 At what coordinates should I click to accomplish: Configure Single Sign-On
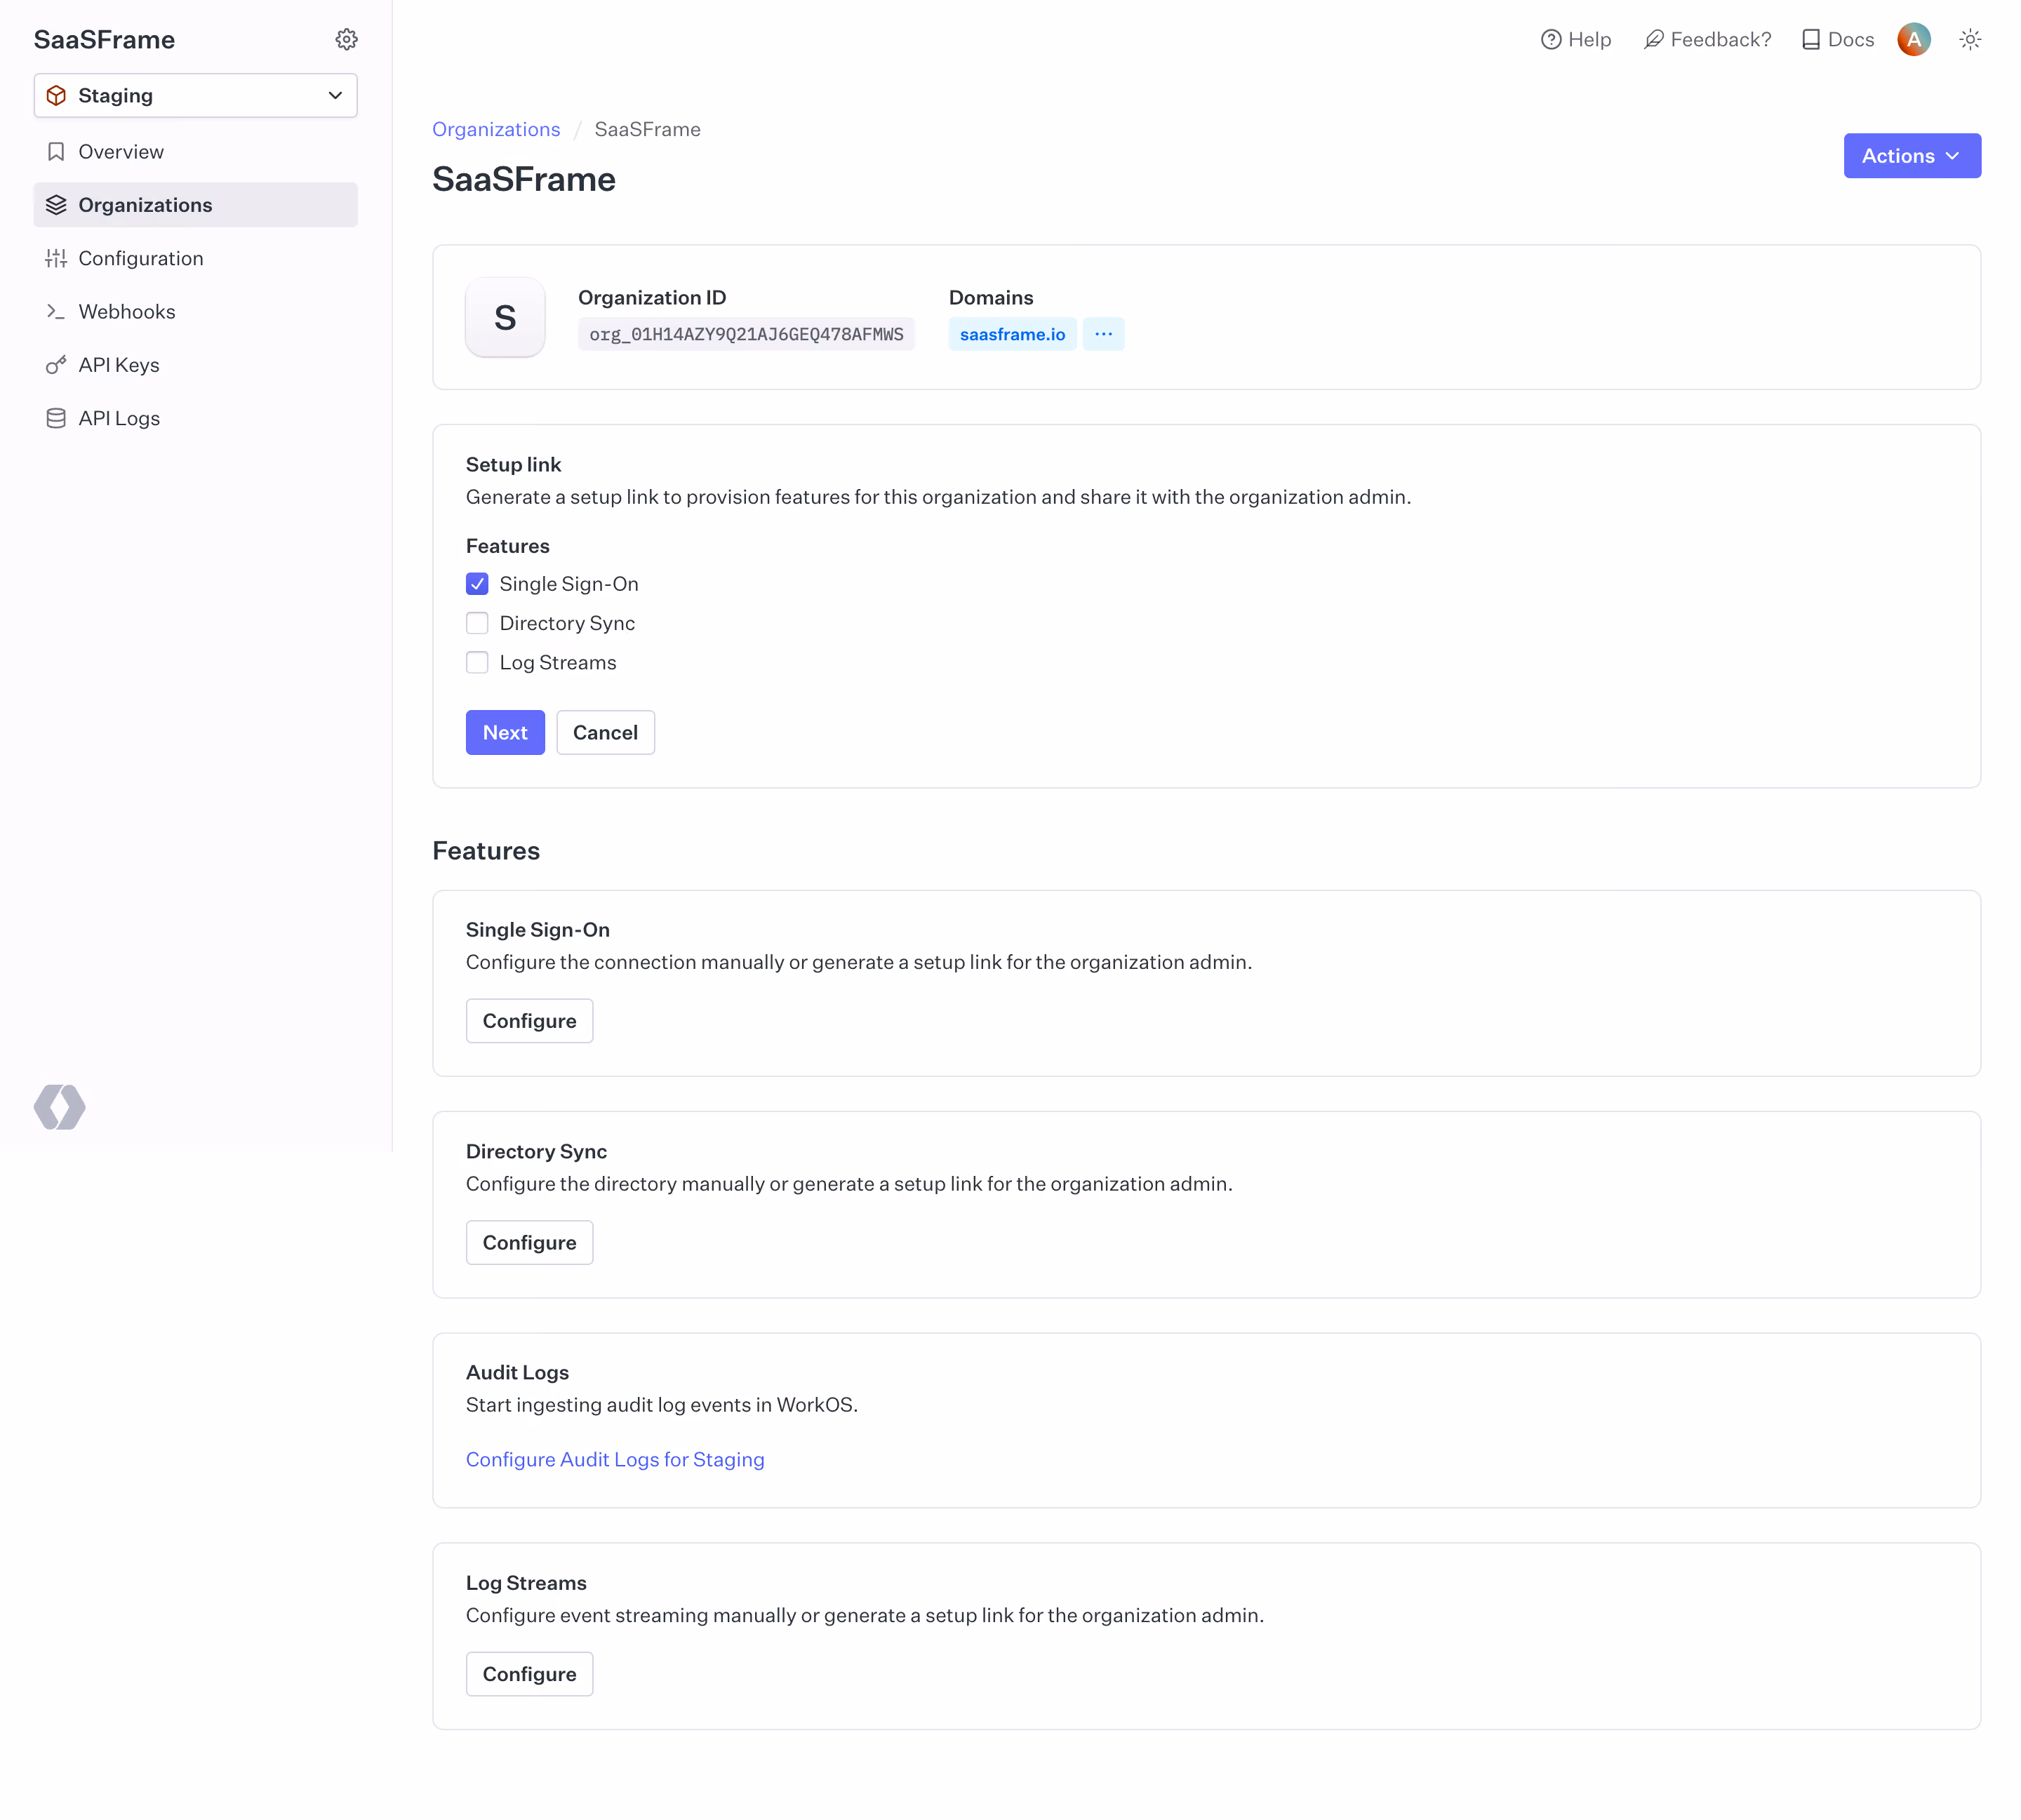pyautogui.click(x=529, y=1021)
